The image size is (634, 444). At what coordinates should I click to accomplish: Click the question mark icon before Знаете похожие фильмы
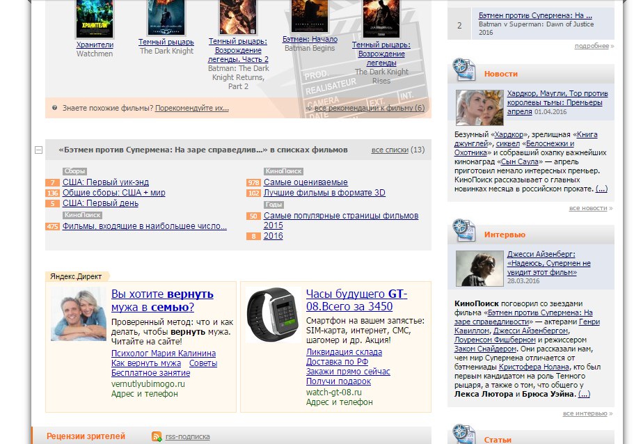coord(54,108)
